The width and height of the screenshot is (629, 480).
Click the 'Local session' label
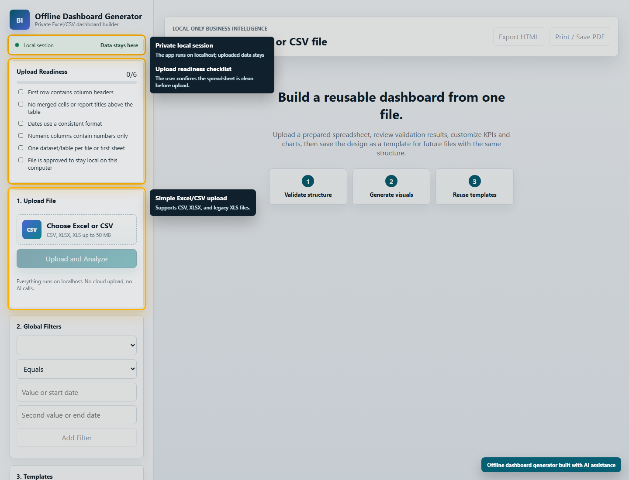pyautogui.click(x=38, y=45)
